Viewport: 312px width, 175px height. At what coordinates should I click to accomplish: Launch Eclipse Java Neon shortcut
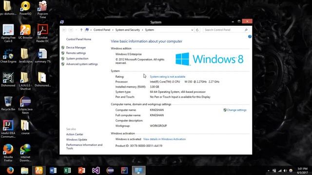point(25,105)
